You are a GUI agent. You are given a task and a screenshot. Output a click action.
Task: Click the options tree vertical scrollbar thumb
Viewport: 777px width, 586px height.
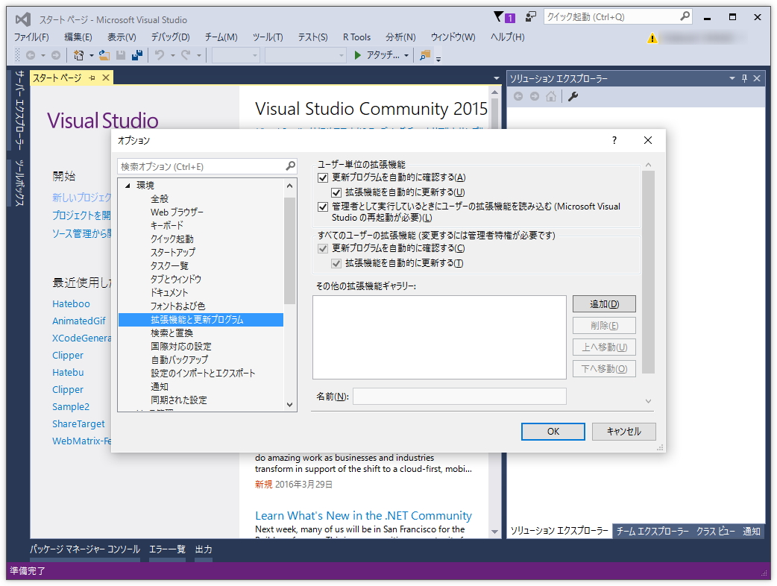coord(290,251)
